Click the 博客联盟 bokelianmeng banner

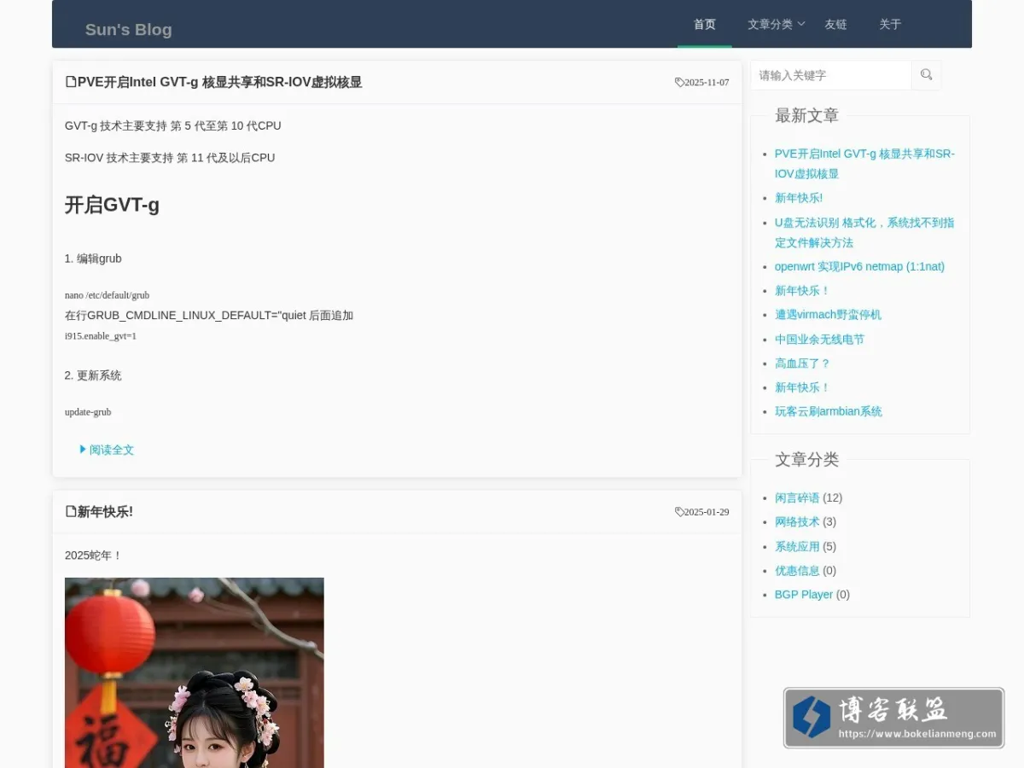893,718
